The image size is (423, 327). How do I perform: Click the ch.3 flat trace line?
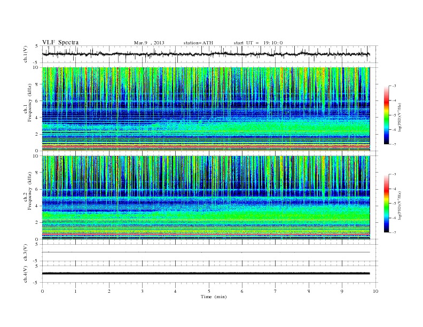[206, 252]
